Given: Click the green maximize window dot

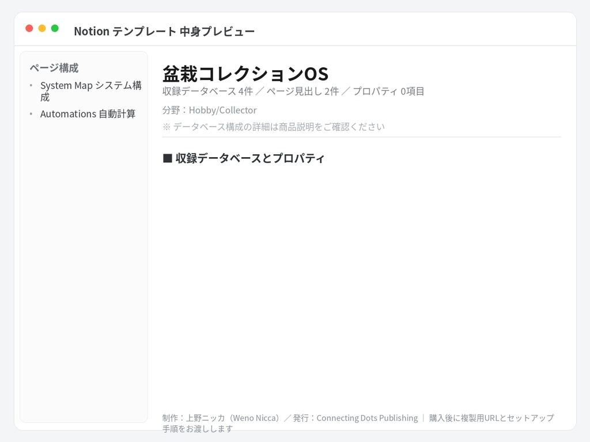Looking at the screenshot, I should (x=55, y=28).
